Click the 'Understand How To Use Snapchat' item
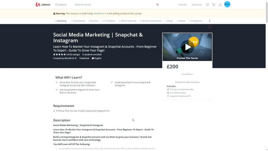This screenshot has width=268, height=151. click(x=133, y=84)
